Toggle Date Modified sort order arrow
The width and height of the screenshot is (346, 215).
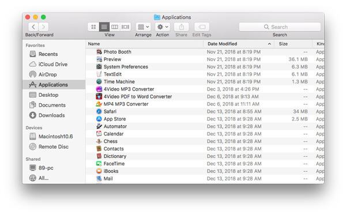pos(269,44)
